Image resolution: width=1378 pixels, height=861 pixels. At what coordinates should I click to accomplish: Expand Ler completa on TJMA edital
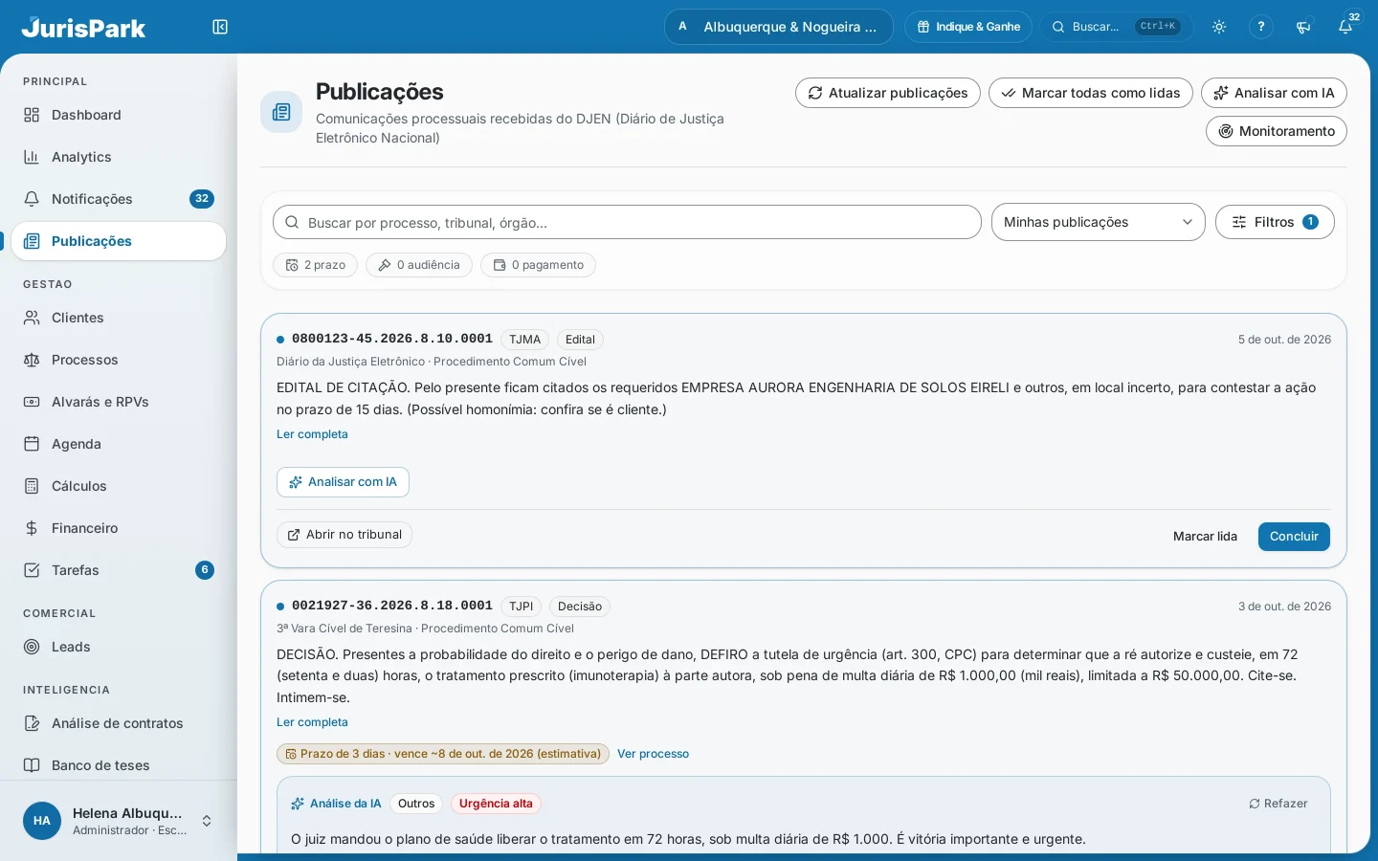pos(312,434)
